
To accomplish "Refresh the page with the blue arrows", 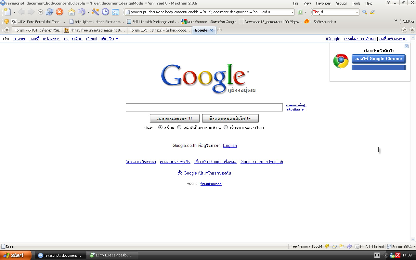I will tap(49, 12).
